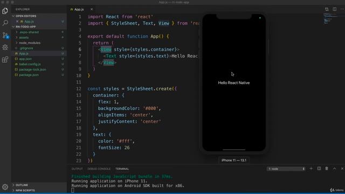Open the Search view in activity bar
Image resolution: width=345 pixels, height=194 pixels.
point(5,23)
